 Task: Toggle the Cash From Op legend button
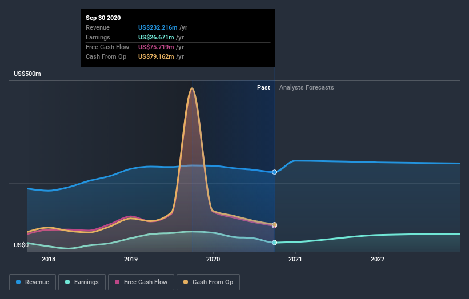[208, 282]
